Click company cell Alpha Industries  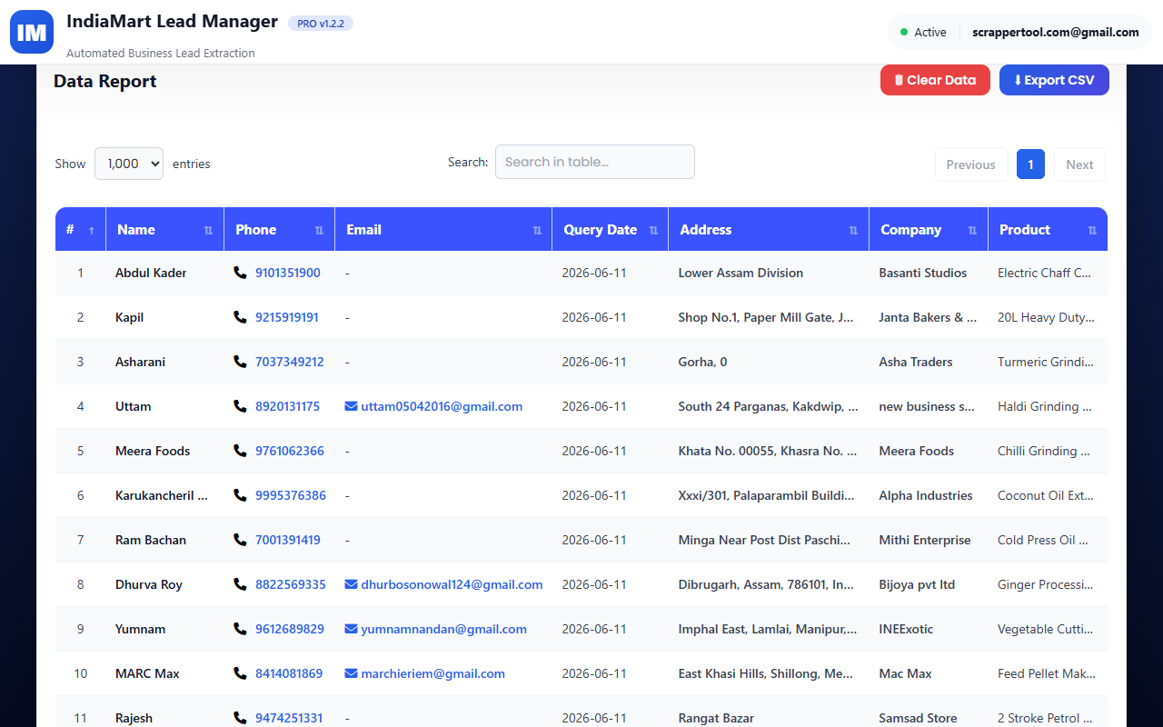(x=926, y=495)
